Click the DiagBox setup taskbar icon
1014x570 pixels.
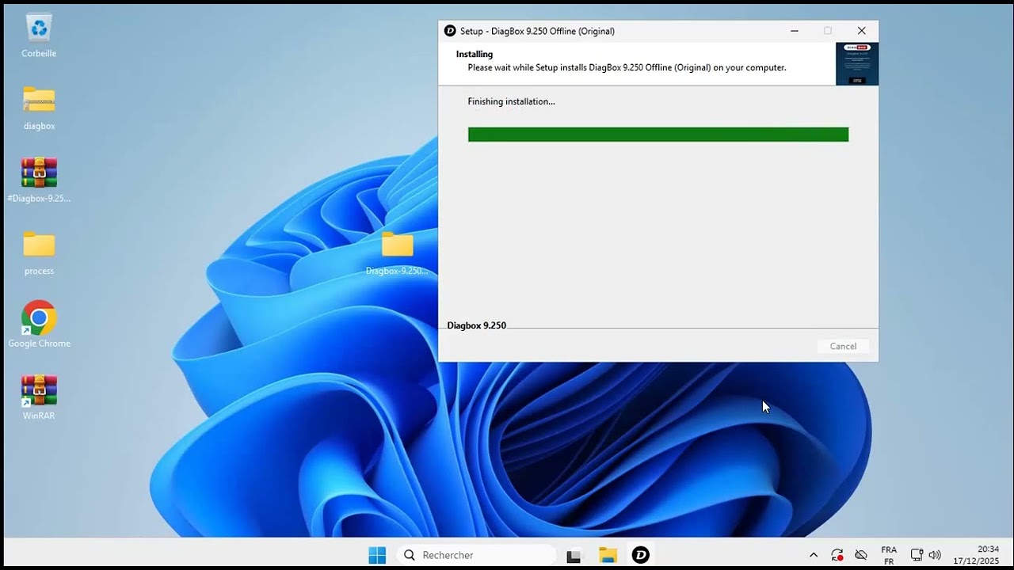[x=641, y=555]
